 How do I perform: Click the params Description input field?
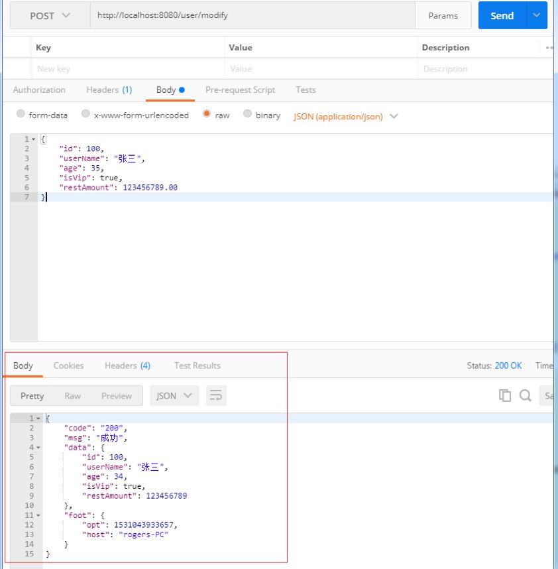[x=485, y=69]
